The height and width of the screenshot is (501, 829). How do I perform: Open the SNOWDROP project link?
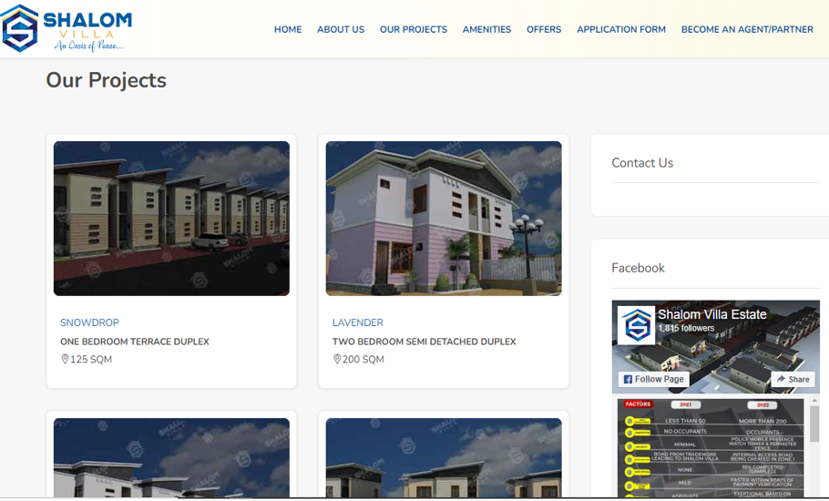tap(89, 322)
